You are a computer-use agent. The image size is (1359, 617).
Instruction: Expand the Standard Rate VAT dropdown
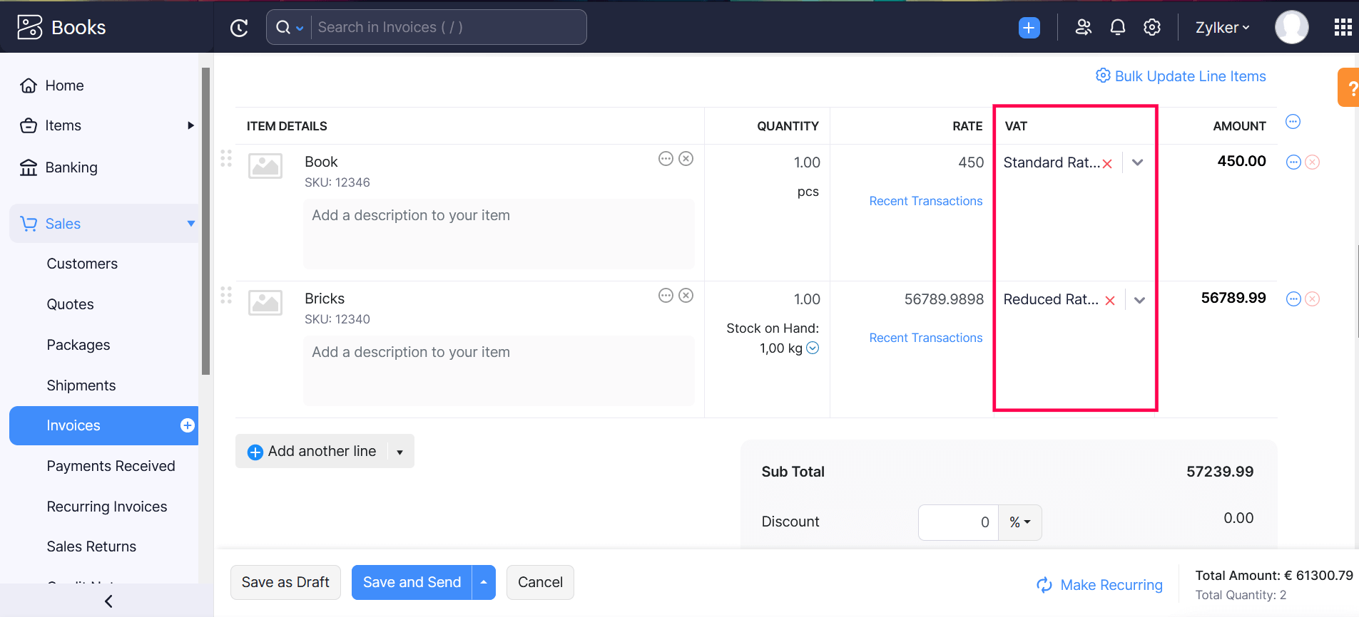tap(1138, 163)
